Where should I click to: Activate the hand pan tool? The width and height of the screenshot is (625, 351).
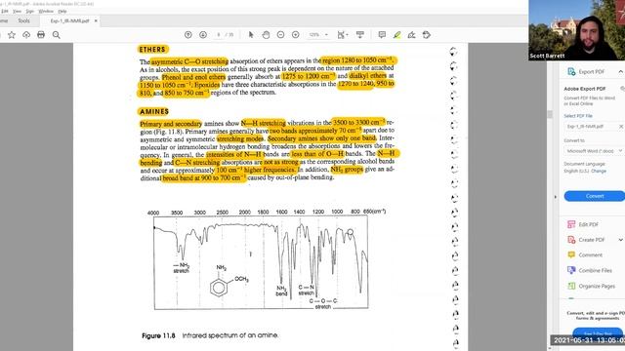[266, 35]
